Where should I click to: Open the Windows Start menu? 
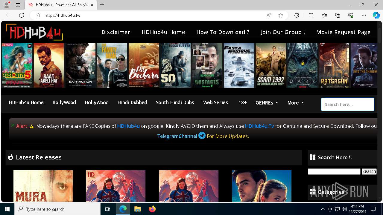click(x=7, y=209)
